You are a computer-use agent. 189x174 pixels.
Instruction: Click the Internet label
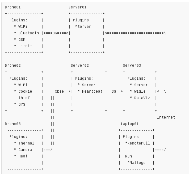click(x=166, y=117)
